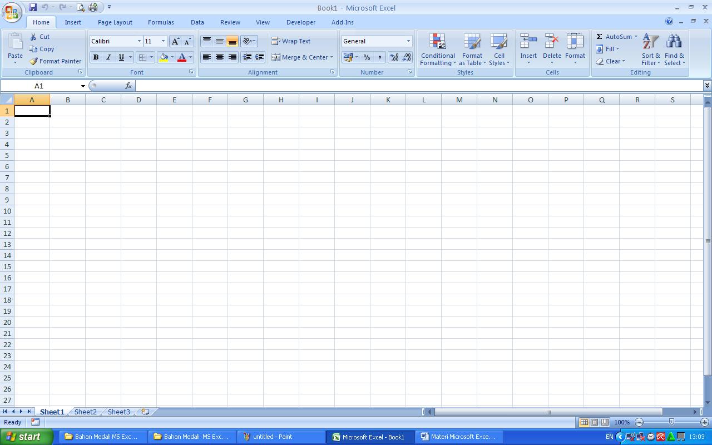Open untitled - Paint from taskbar
Screen dimensions: 712x445
coord(281,437)
